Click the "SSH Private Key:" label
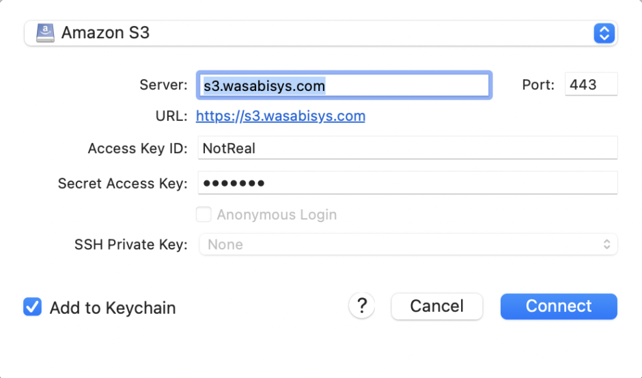642x378 pixels. coord(130,245)
